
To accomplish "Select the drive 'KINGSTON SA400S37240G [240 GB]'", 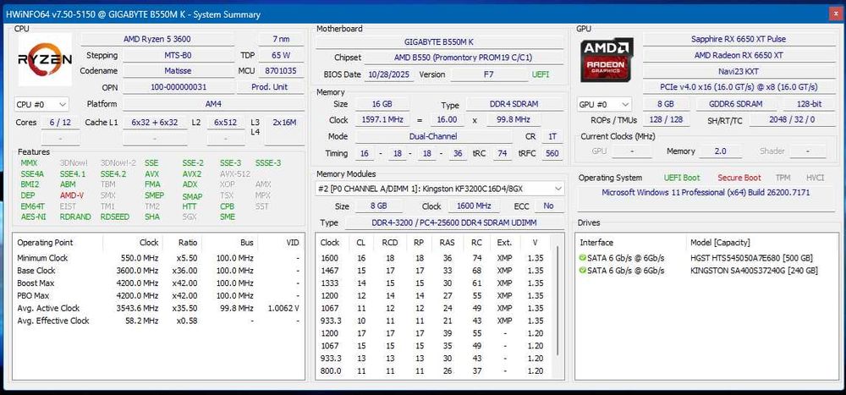I will click(754, 271).
